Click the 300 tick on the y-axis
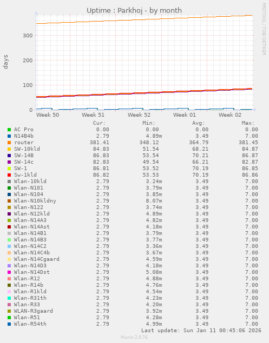Viewport: 269px width, 343px height. click(28, 36)
